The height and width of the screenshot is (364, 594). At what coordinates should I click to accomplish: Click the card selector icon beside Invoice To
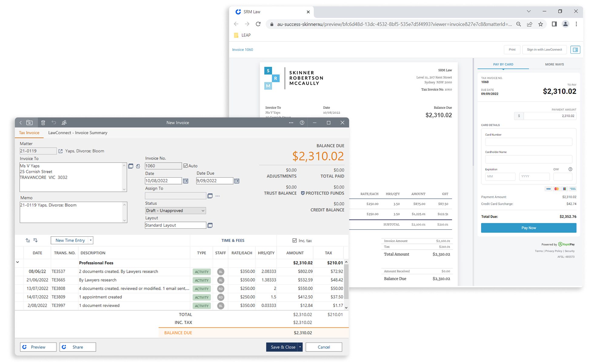131,166
